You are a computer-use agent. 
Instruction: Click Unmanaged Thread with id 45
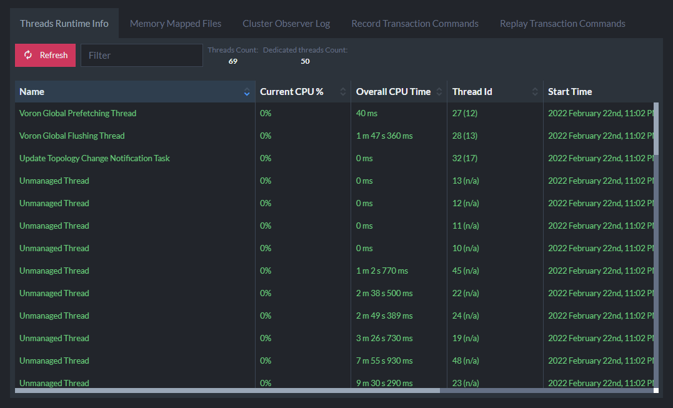tap(54, 271)
